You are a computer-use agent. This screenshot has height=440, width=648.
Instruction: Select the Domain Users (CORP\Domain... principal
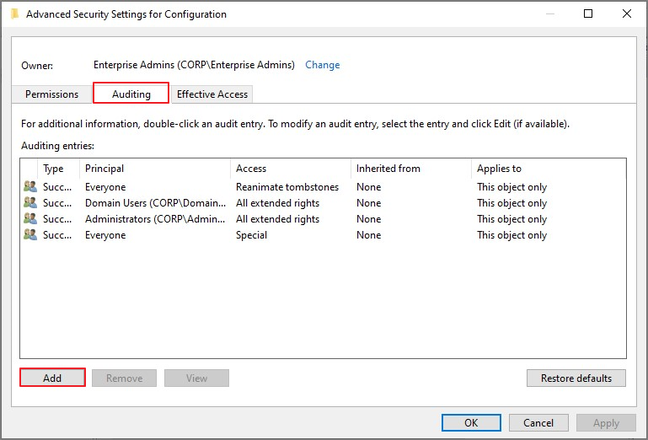click(x=155, y=203)
